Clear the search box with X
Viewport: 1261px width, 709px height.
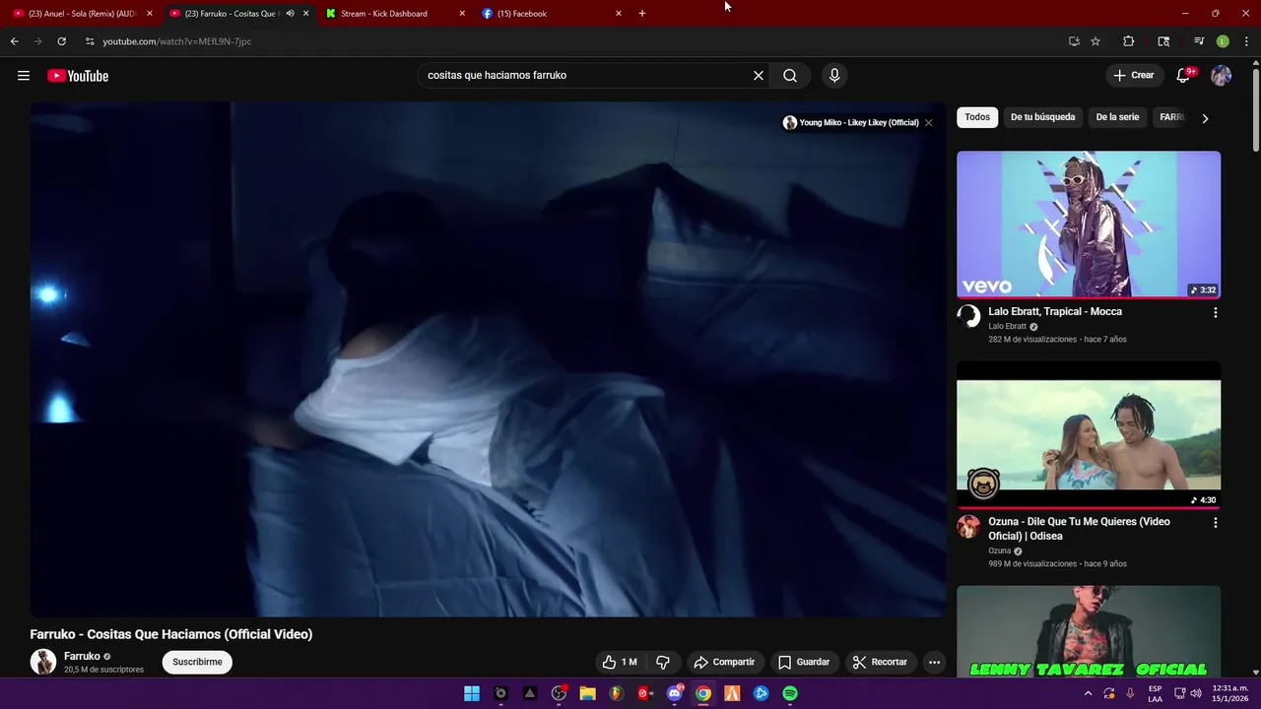759,76
